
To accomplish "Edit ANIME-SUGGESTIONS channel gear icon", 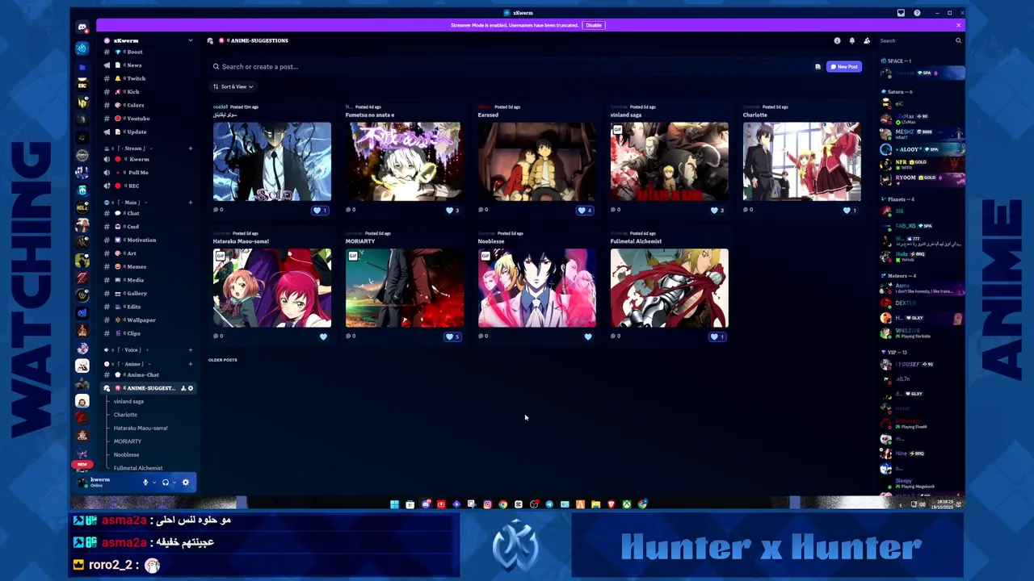I will click(191, 388).
